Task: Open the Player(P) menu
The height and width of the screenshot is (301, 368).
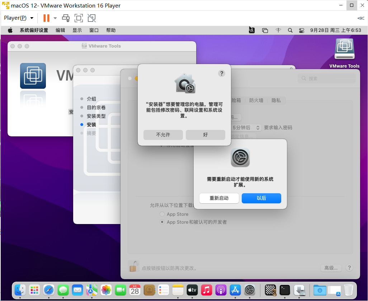Action: pos(19,18)
